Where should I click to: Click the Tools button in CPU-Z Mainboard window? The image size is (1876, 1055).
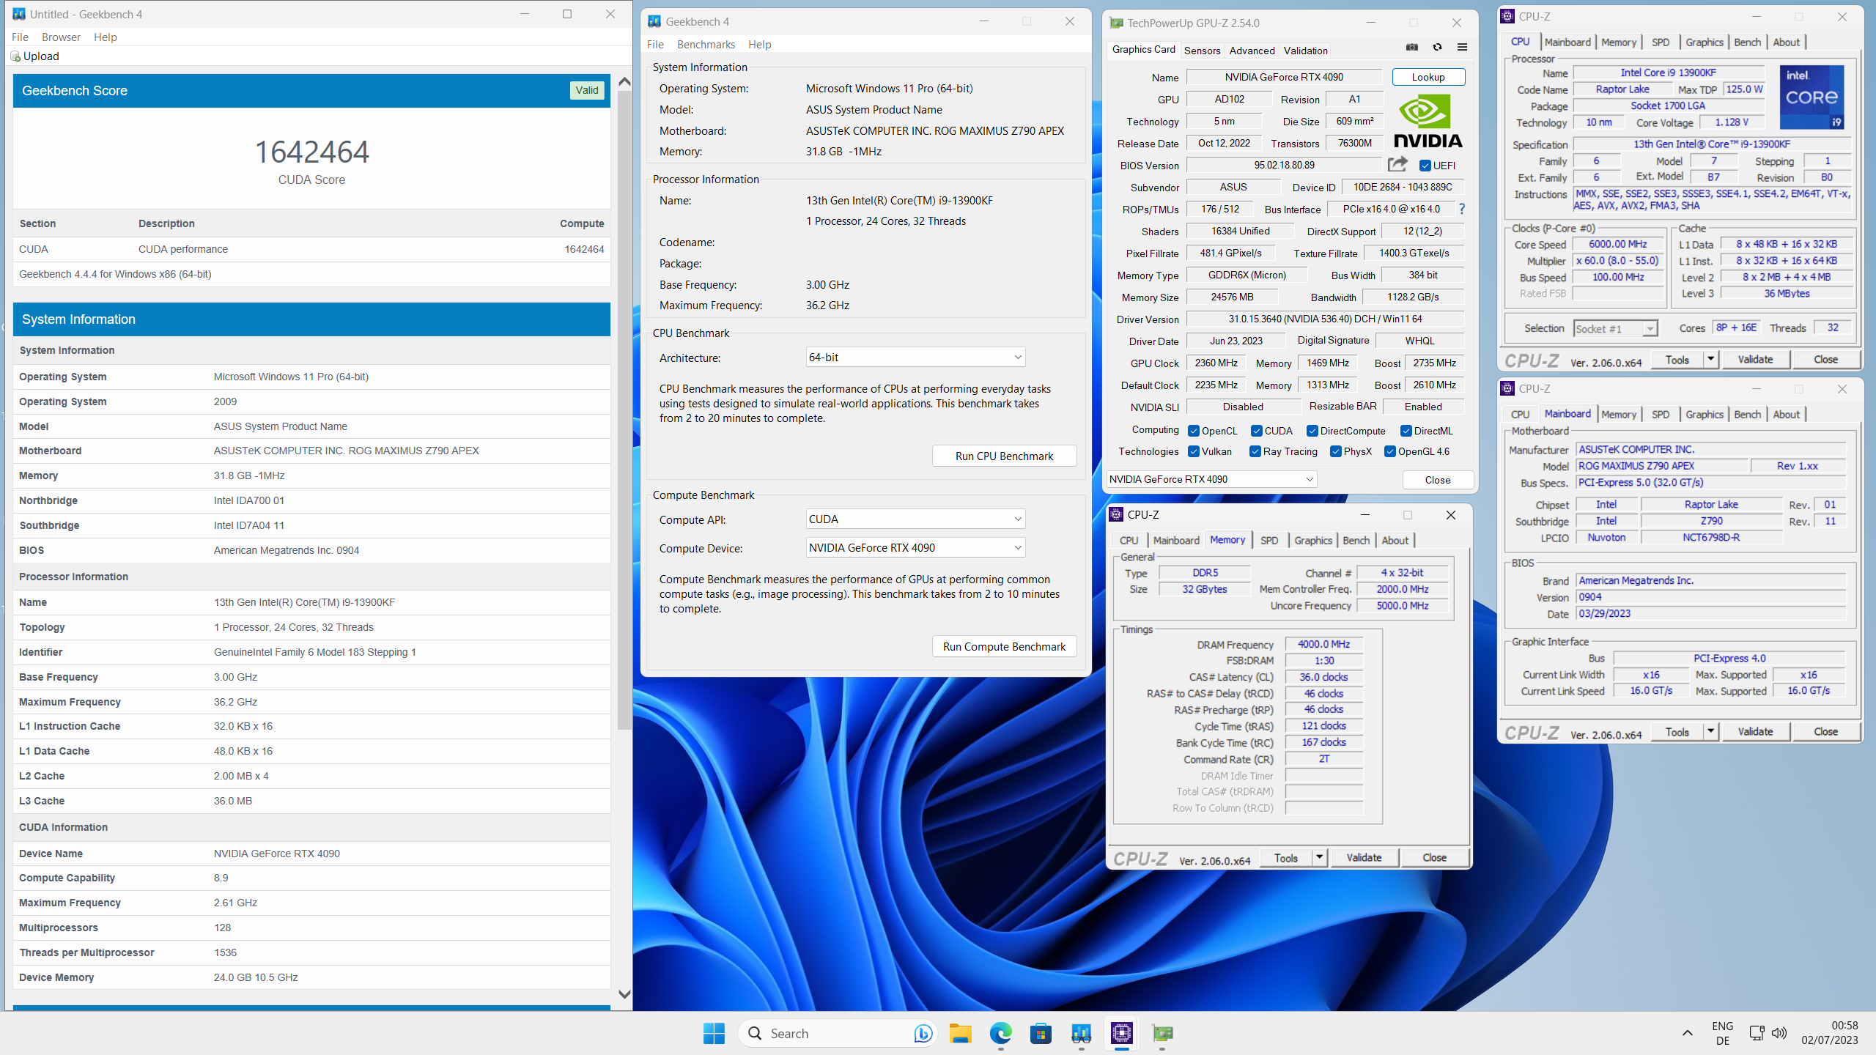coord(1677,731)
